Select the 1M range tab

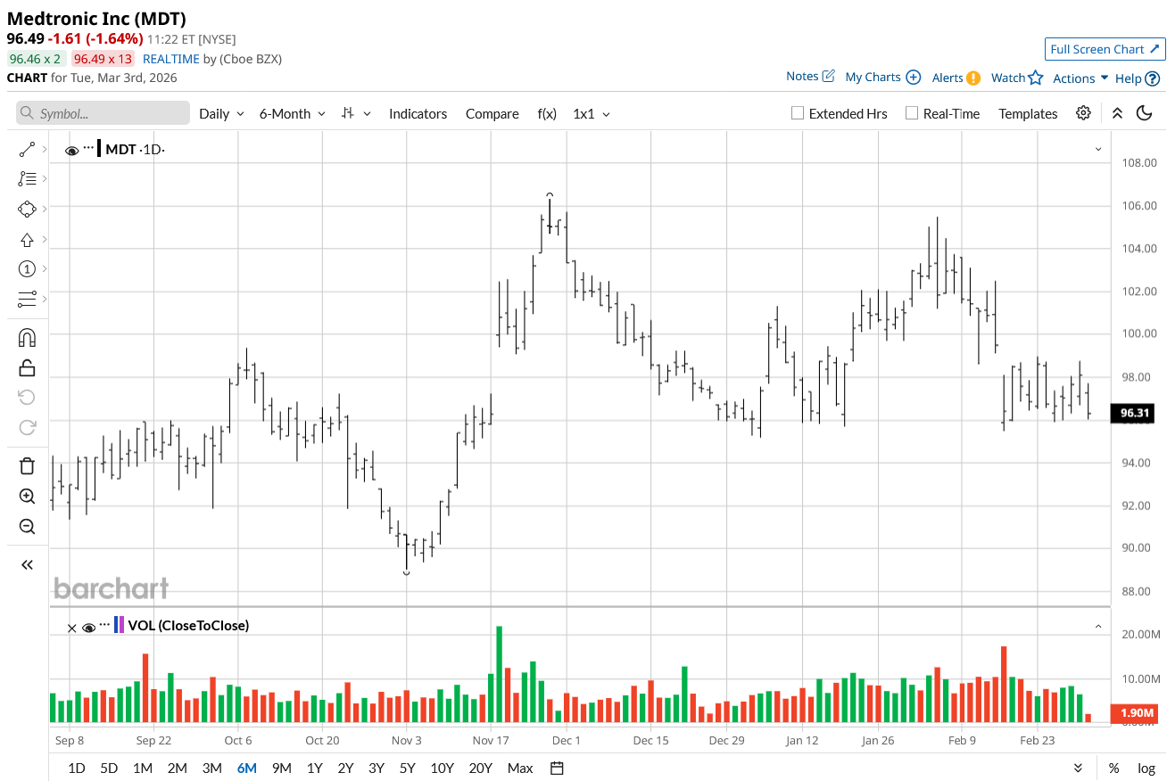[142, 768]
